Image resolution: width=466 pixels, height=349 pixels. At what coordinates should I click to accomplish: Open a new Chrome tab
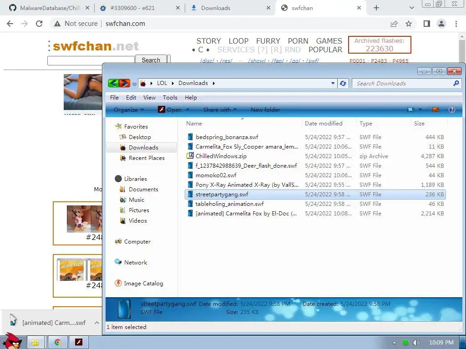click(x=376, y=8)
